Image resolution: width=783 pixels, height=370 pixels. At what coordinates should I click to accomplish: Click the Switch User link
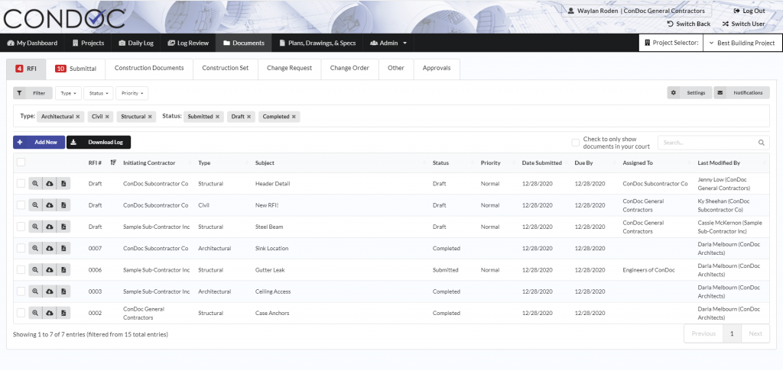pos(743,24)
